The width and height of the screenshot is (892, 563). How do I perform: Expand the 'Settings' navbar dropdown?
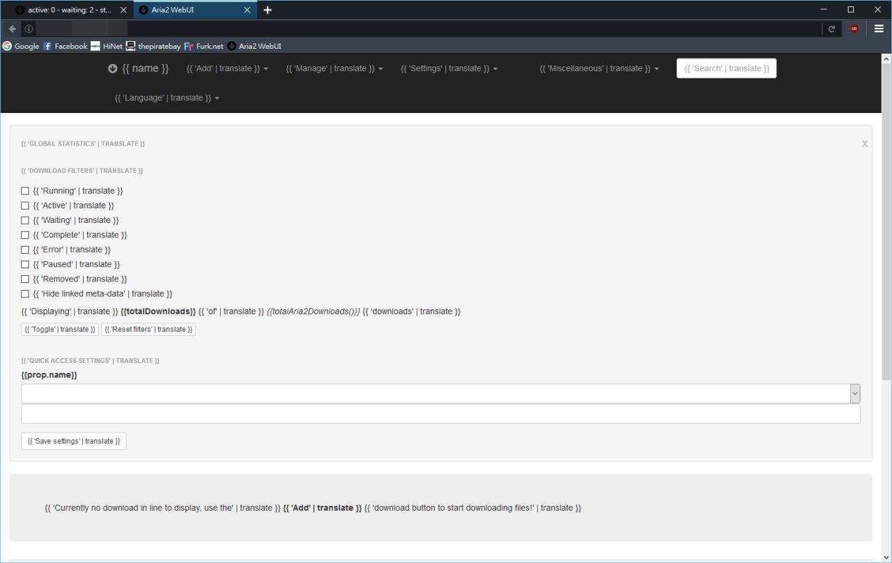click(x=449, y=68)
